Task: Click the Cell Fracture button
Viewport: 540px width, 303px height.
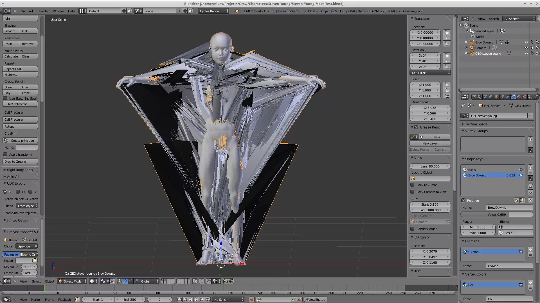Action: pos(20,120)
